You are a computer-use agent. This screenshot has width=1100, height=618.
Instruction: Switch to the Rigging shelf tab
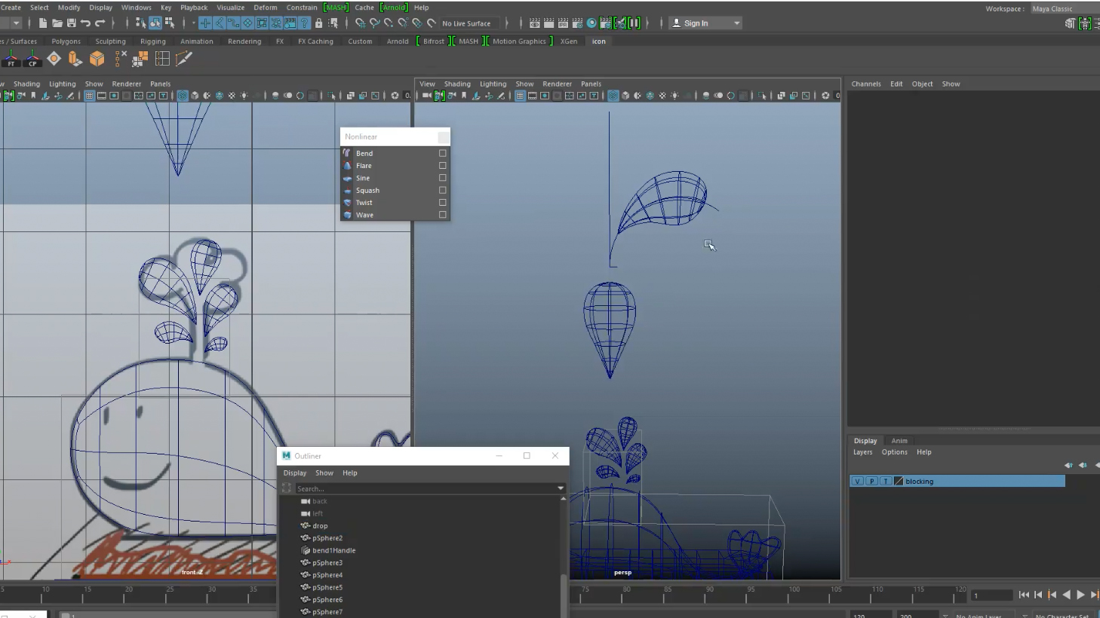(152, 41)
